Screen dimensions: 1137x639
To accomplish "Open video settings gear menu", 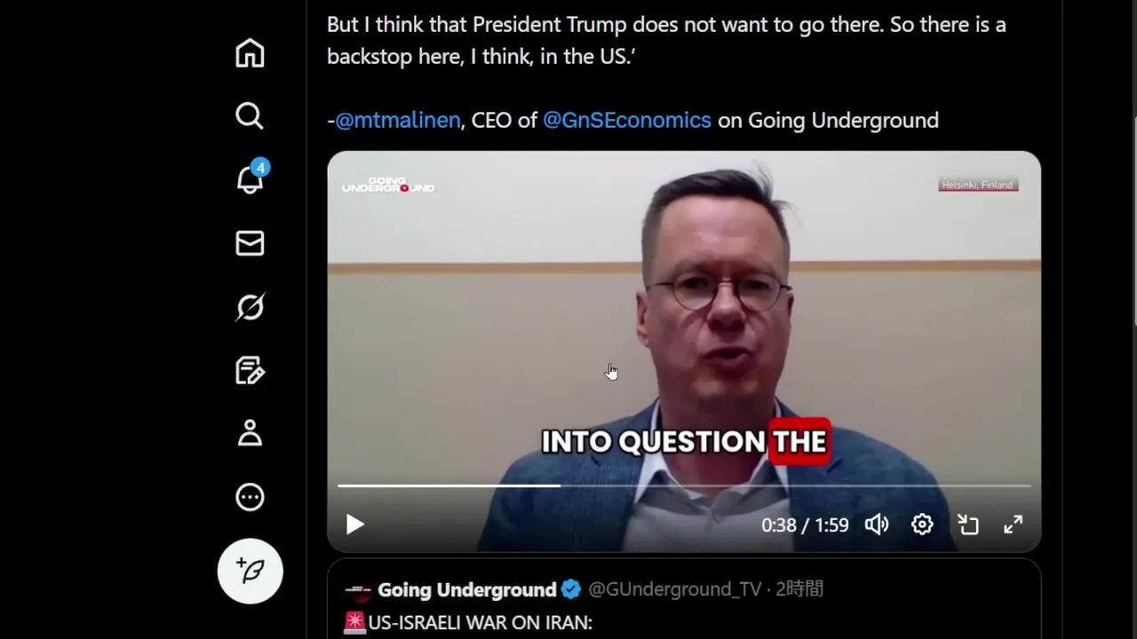I will click(x=922, y=525).
